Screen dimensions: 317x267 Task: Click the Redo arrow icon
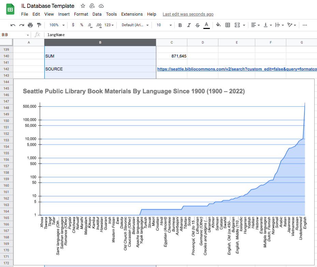pos(21,25)
